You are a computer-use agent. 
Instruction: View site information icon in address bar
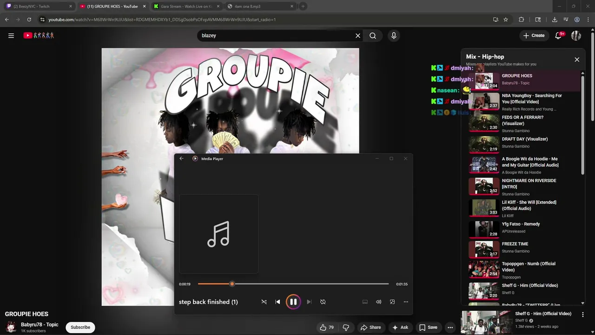(x=42, y=20)
